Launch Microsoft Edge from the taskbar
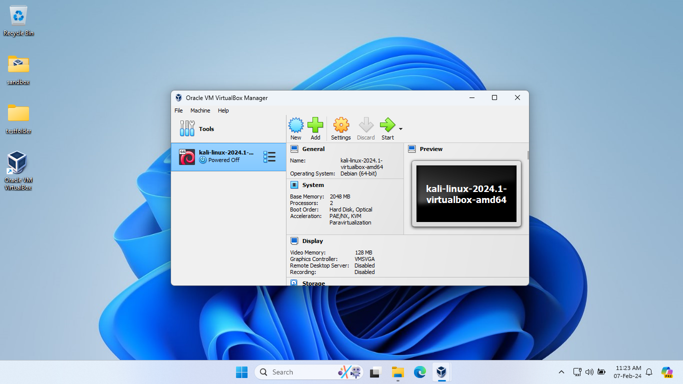This screenshot has width=683, height=384. point(419,372)
